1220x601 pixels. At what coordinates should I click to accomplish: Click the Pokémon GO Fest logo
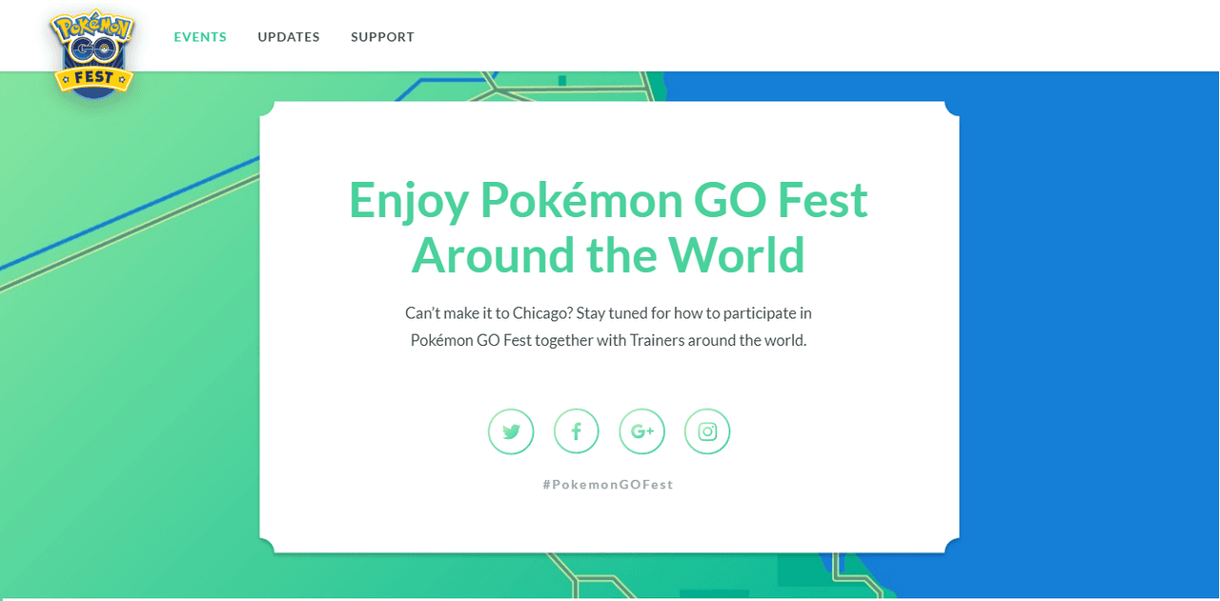coord(92,52)
